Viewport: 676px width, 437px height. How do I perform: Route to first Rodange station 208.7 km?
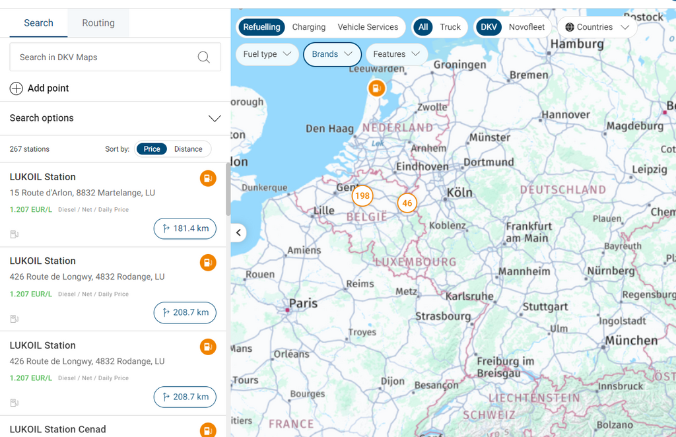(185, 312)
